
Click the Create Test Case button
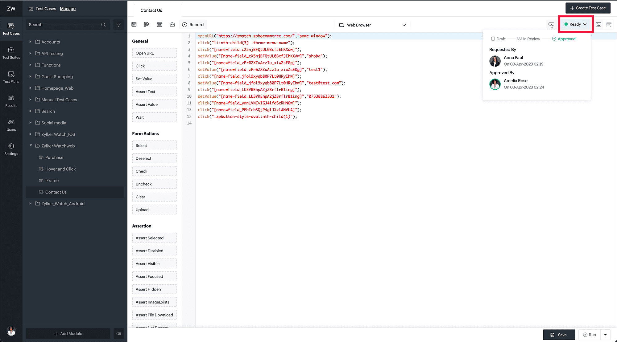coord(588,8)
